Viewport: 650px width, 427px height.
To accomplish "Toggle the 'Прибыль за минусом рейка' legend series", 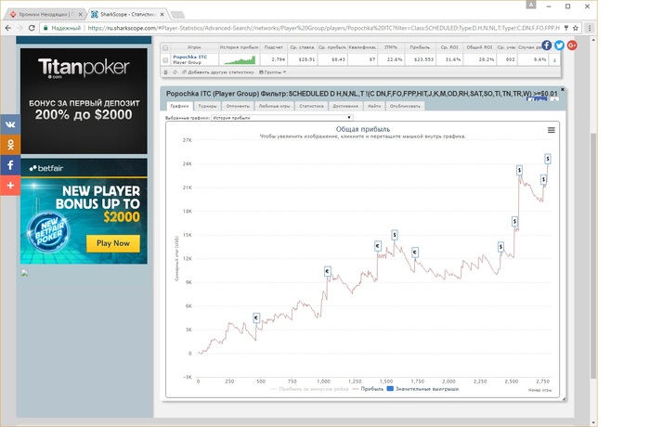I will coord(309,389).
